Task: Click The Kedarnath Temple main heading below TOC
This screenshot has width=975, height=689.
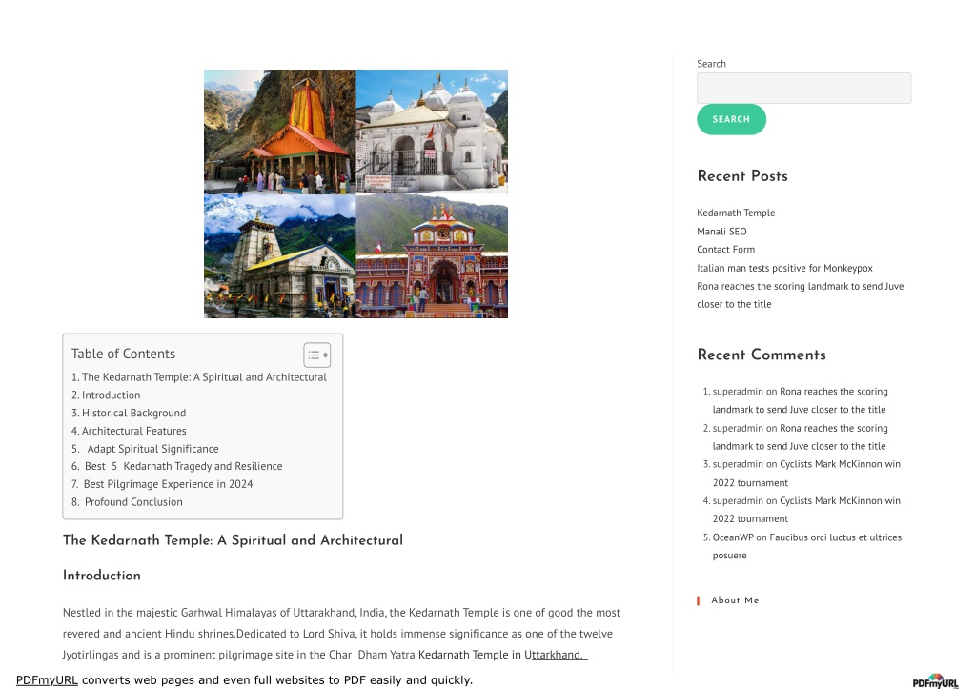Action: pos(233,539)
